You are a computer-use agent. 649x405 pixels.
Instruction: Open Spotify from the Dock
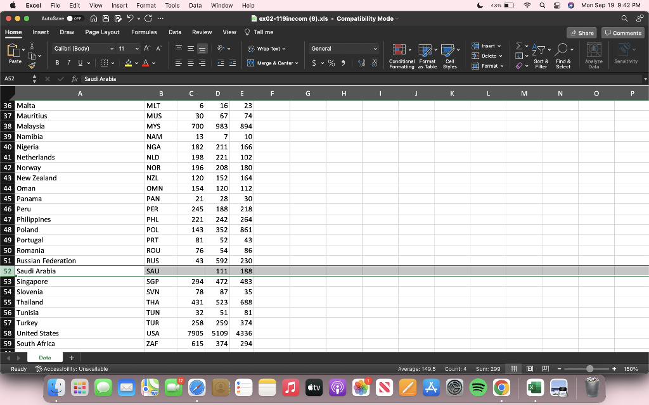478,388
